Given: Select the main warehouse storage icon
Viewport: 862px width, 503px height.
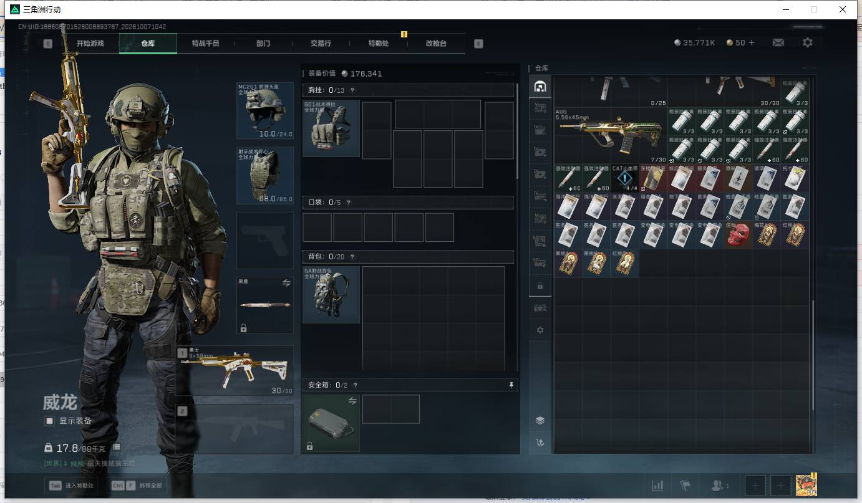Looking at the screenshot, I should [540, 87].
